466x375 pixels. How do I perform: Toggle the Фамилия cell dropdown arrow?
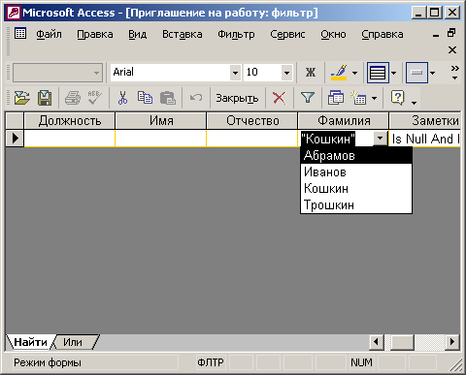[x=381, y=139]
